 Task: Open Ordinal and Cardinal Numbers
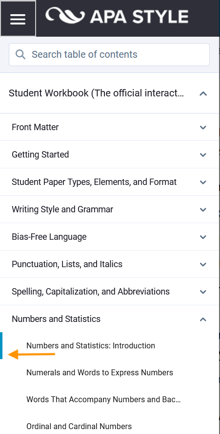tap(79, 426)
